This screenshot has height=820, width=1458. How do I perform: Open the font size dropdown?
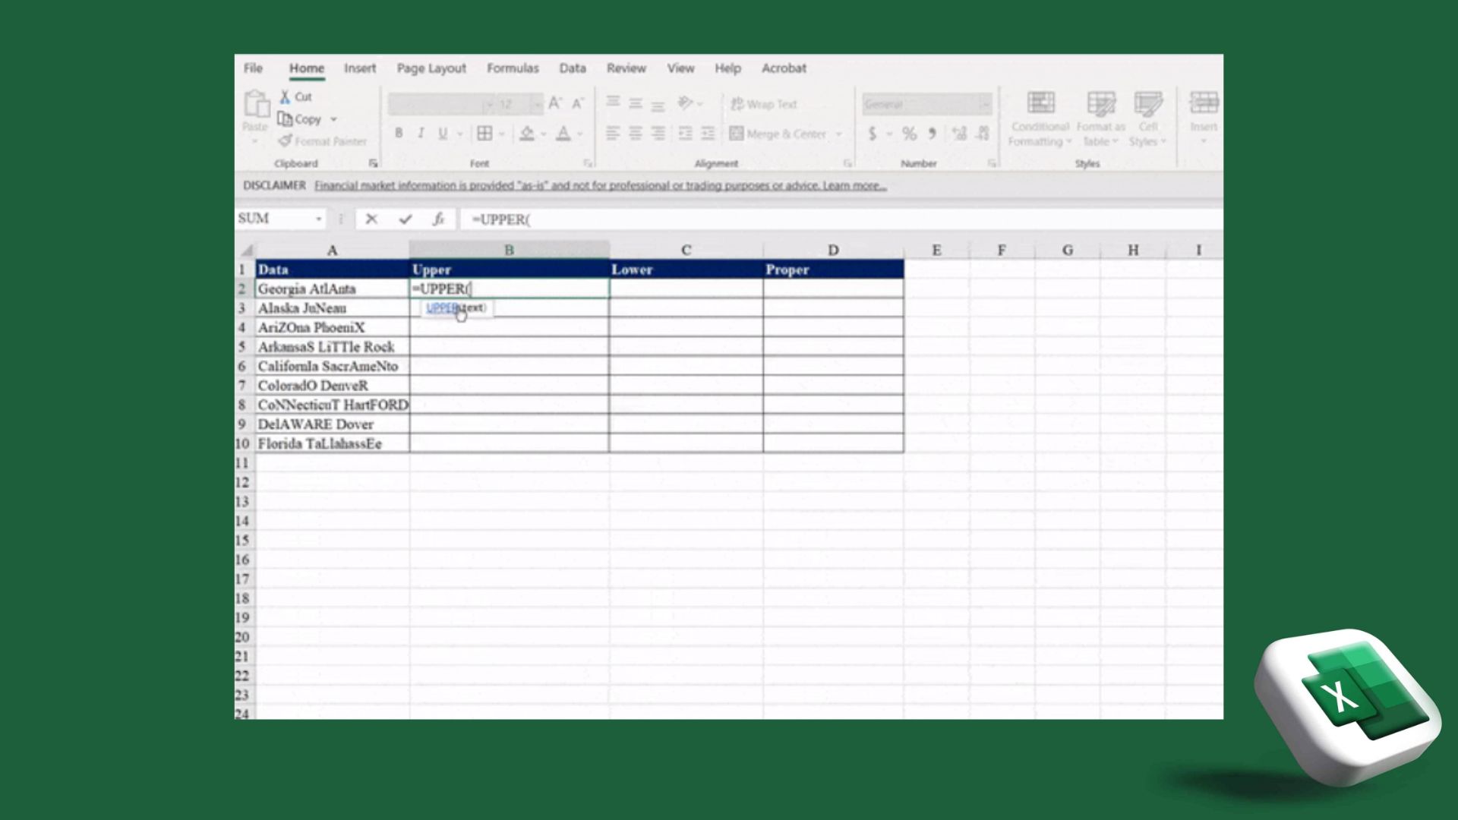coord(537,104)
